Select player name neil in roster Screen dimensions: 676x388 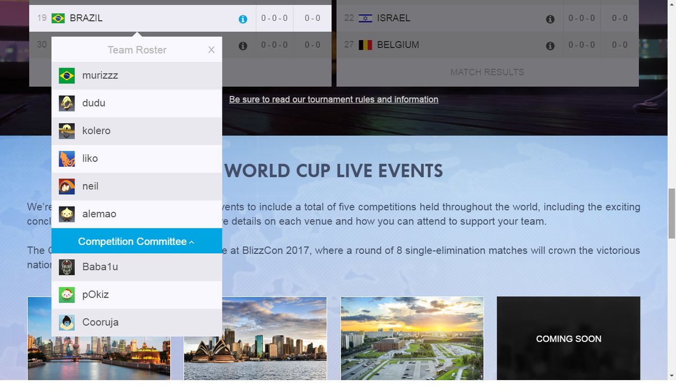(90, 186)
